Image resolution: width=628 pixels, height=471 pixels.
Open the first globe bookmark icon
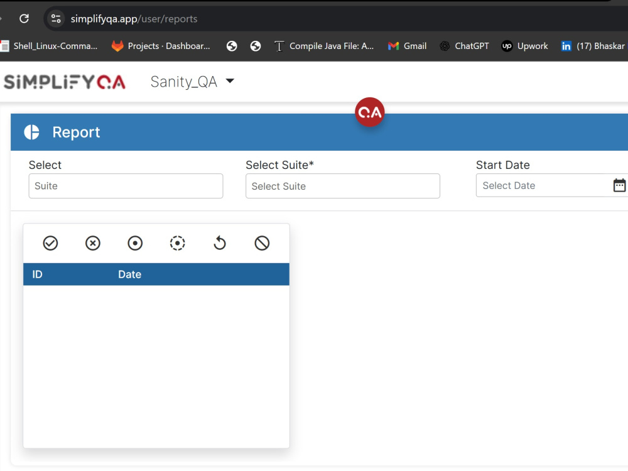232,46
